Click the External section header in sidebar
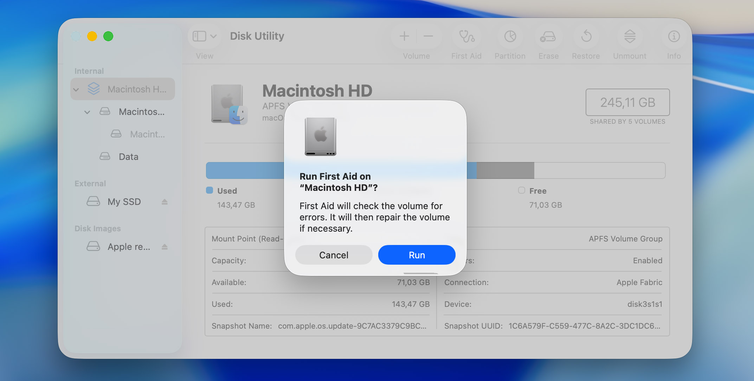This screenshot has width=754, height=381. coord(90,183)
